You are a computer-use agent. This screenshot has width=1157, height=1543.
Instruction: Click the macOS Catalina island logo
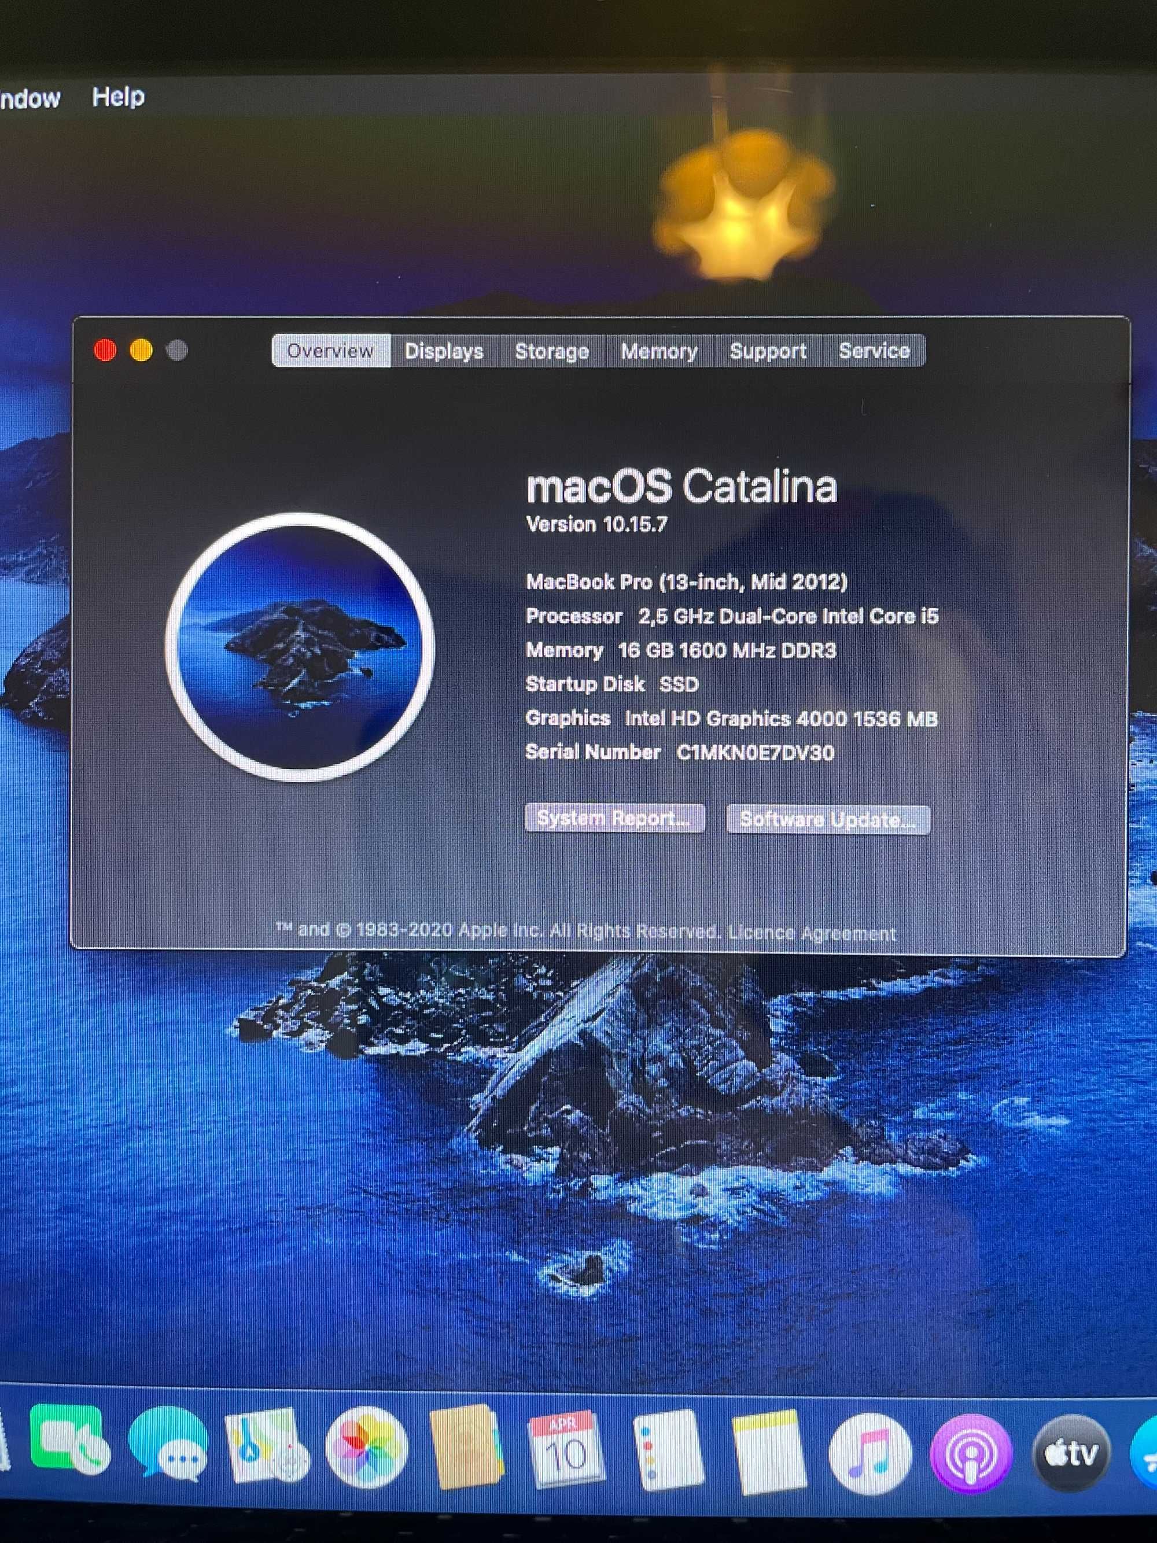(x=301, y=647)
